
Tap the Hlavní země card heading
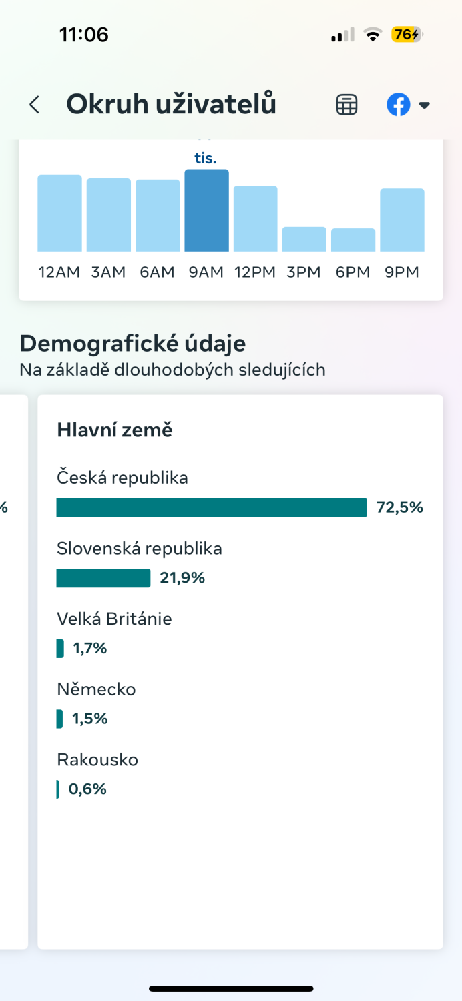115,430
